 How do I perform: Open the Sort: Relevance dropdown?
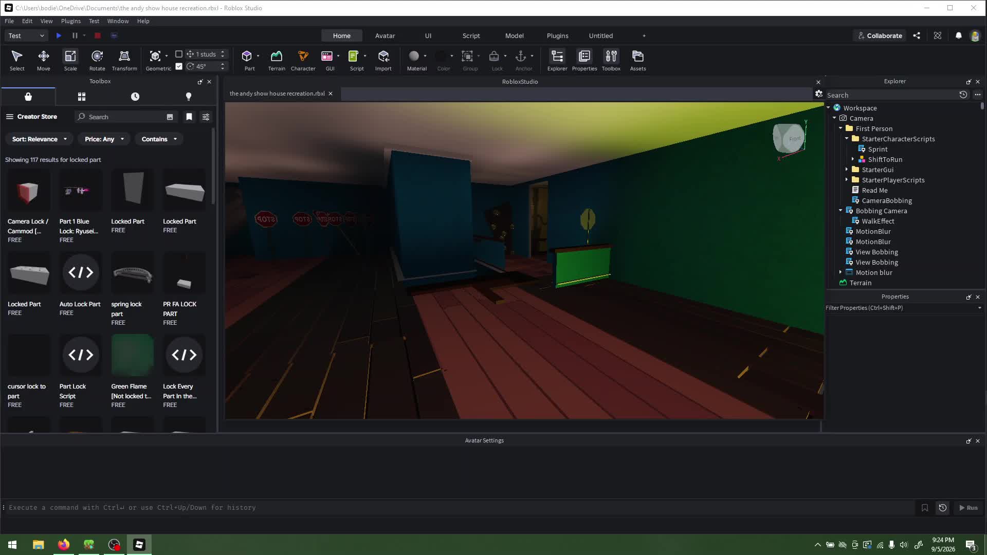click(x=40, y=139)
